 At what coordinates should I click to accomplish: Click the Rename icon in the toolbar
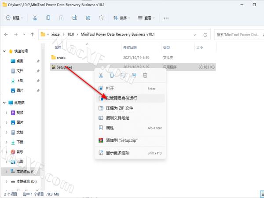coord(75,18)
